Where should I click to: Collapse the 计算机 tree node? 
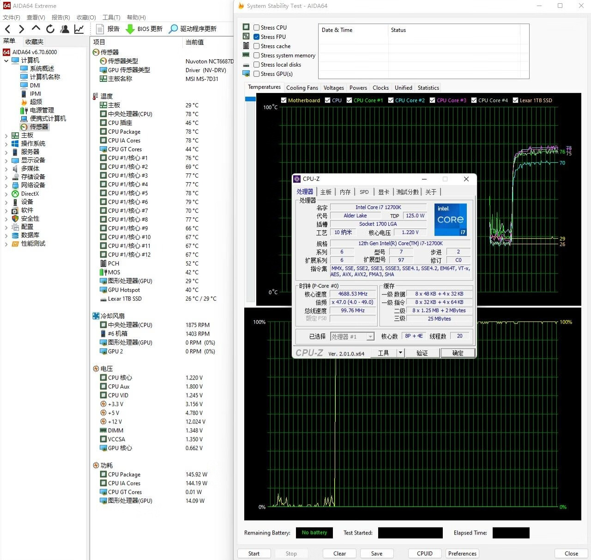point(6,61)
